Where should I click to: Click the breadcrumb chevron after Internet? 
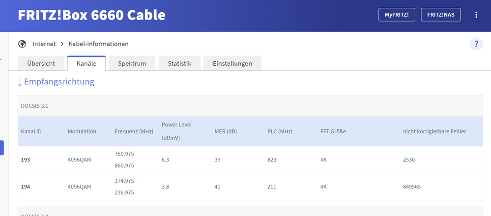(62, 44)
